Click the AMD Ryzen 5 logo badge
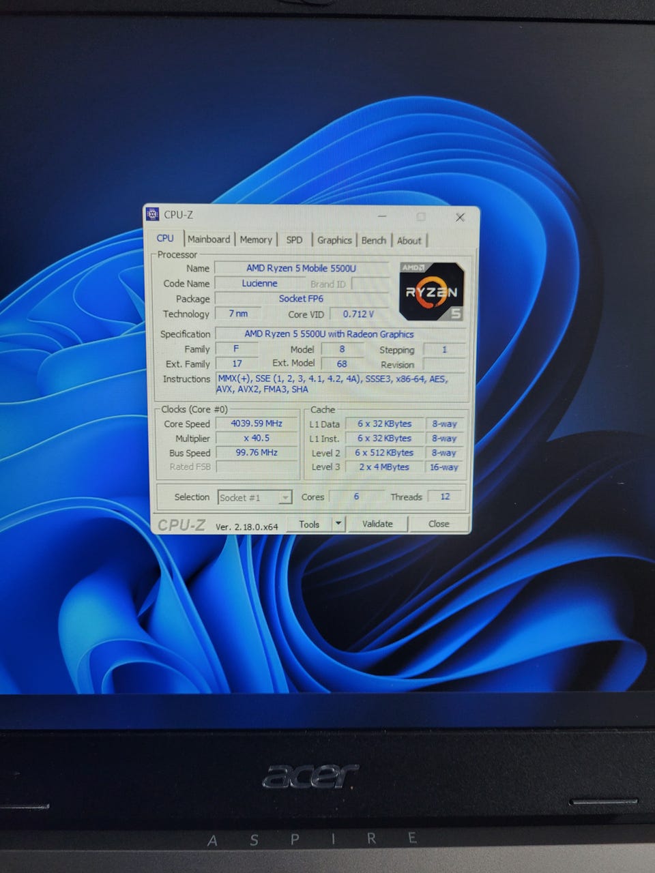The width and height of the screenshot is (655, 873). [x=432, y=291]
